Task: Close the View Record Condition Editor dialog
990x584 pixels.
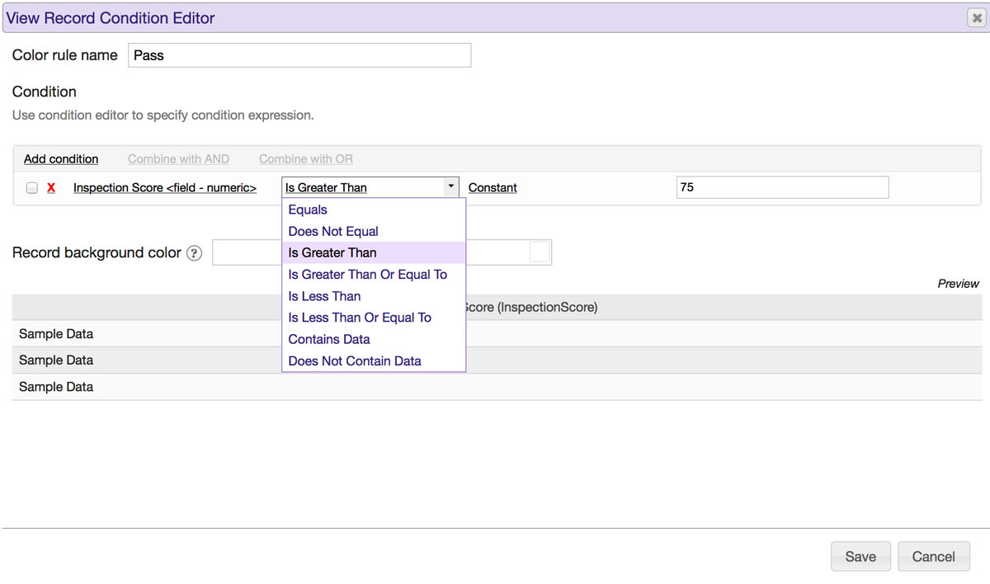Action: [x=977, y=18]
